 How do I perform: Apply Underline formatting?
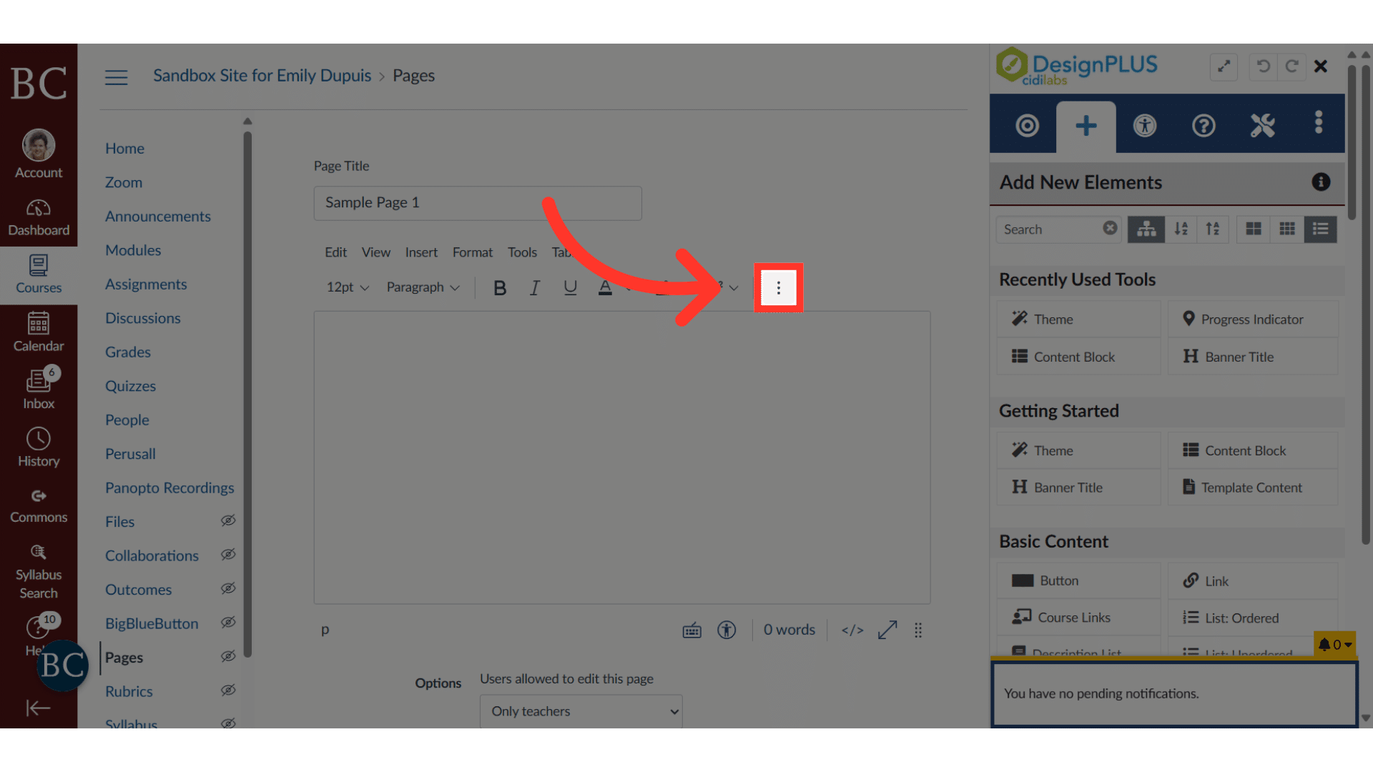point(570,287)
